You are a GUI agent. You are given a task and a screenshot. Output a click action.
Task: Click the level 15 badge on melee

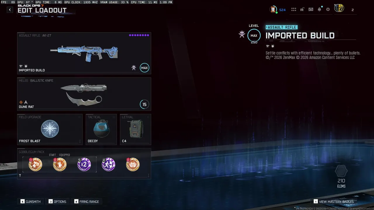pos(144,104)
